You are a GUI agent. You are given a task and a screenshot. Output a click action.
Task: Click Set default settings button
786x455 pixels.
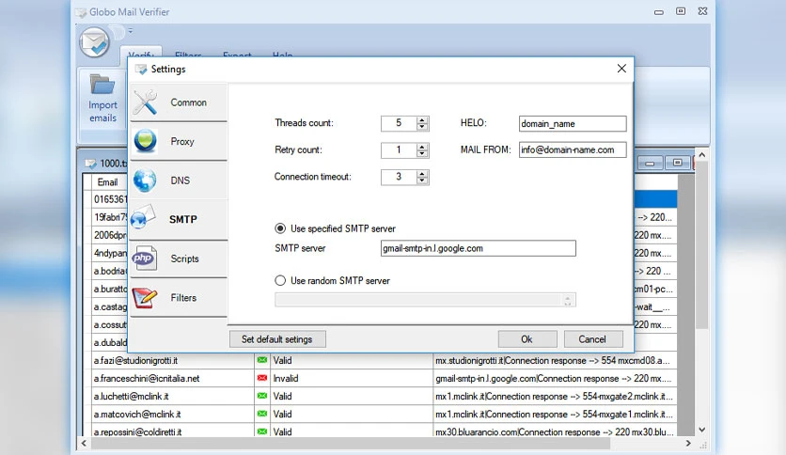(277, 339)
